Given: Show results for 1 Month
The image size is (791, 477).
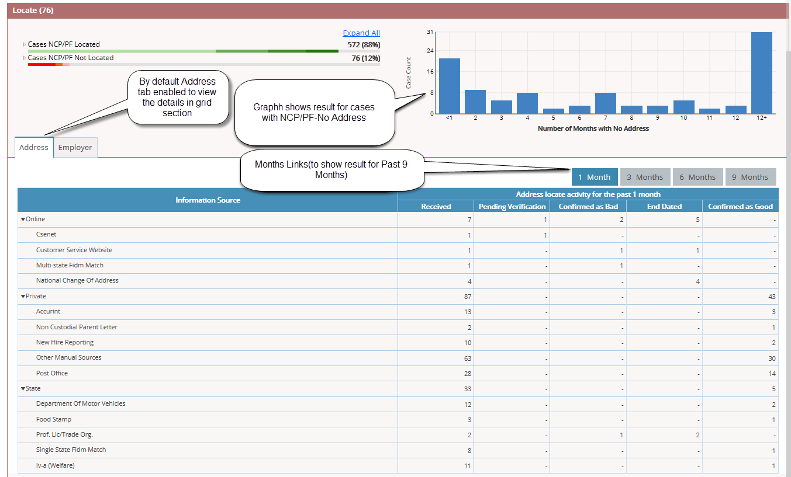Looking at the screenshot, I should point(595,177).
